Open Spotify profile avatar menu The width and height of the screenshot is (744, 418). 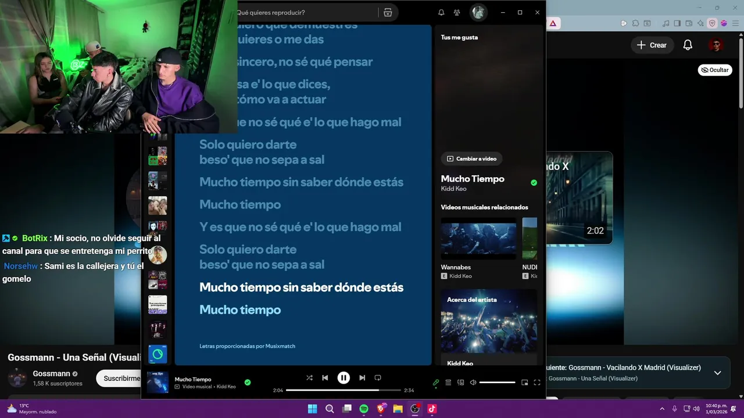[x=478, y=12]
